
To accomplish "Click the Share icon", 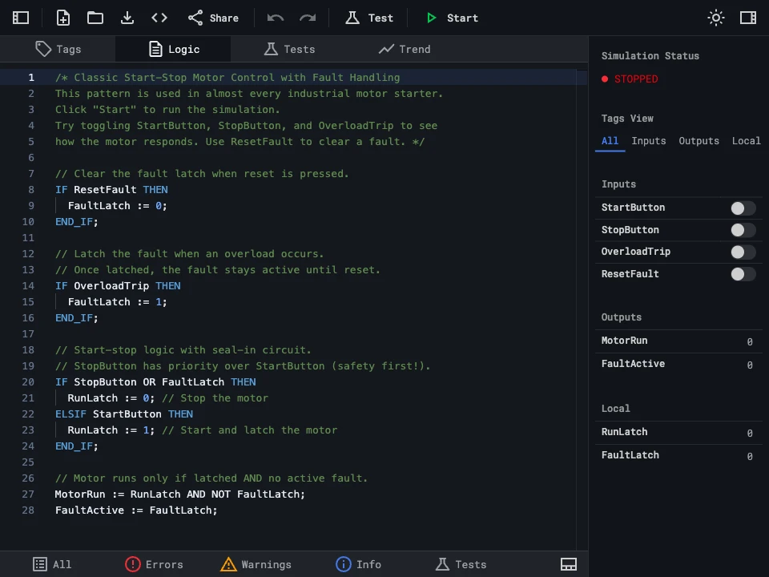I will (213, 17).
